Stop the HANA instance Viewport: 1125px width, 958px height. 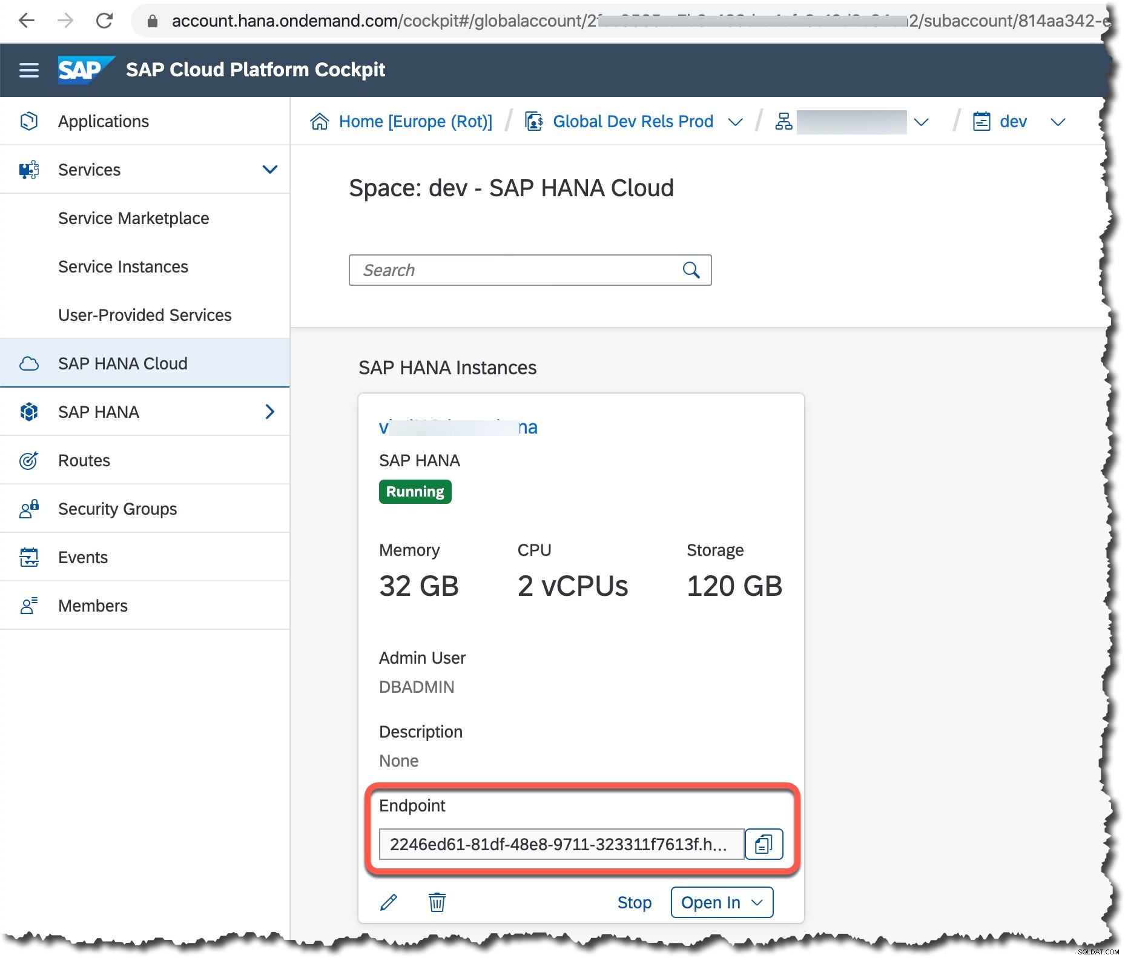pos(635,902)
